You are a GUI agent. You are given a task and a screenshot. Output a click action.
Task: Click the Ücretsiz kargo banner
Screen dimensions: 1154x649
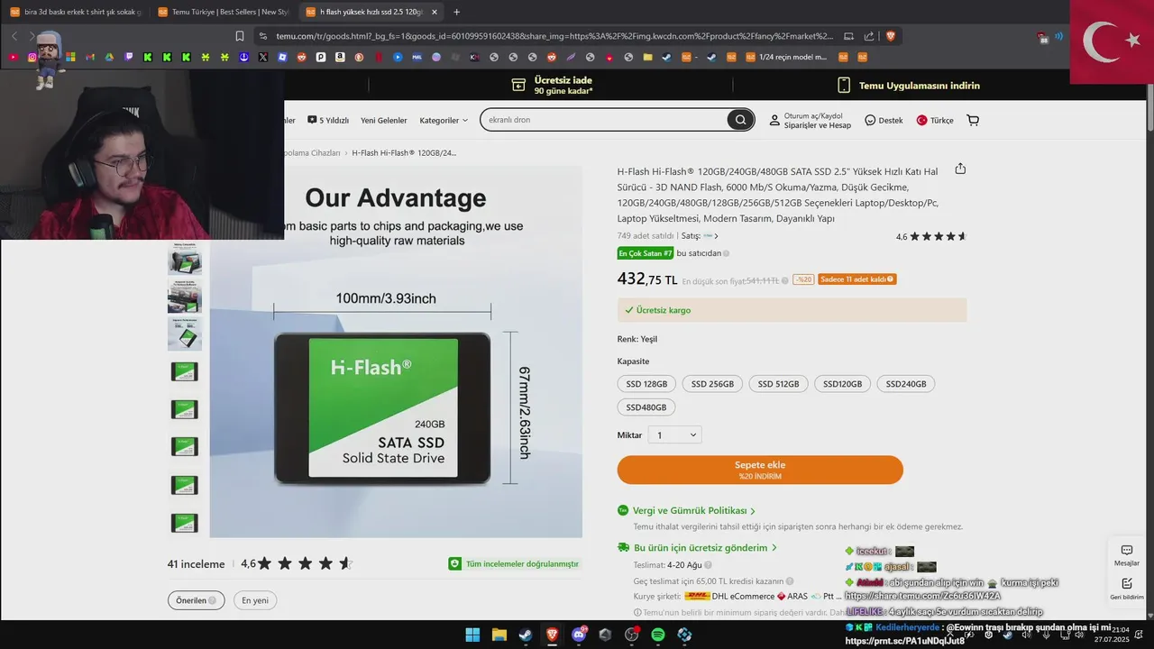[792, 310]
